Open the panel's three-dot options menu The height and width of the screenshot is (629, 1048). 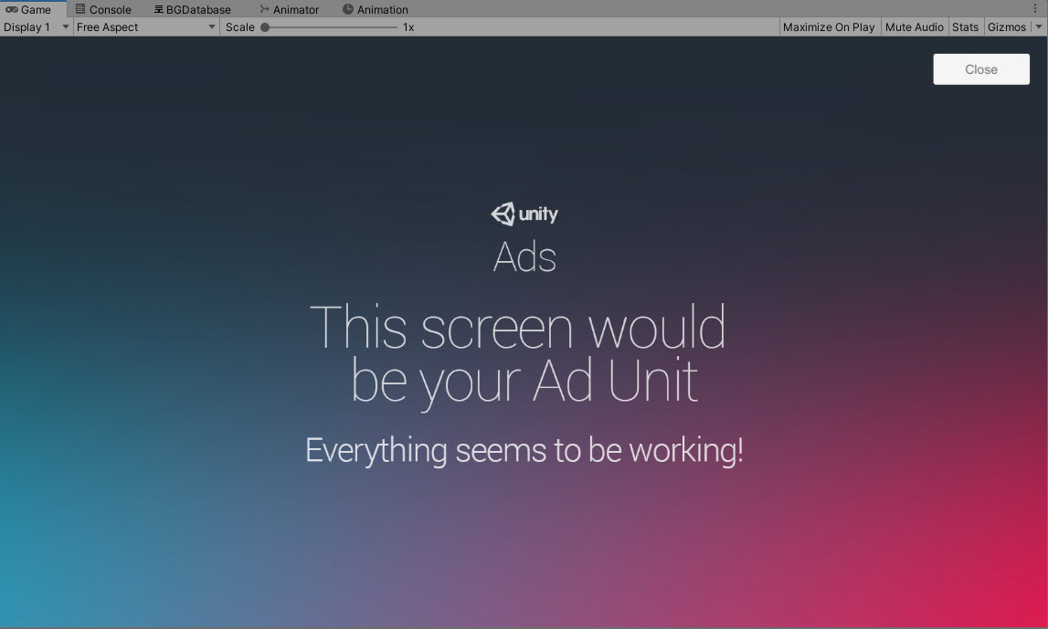coord(1034,9)
